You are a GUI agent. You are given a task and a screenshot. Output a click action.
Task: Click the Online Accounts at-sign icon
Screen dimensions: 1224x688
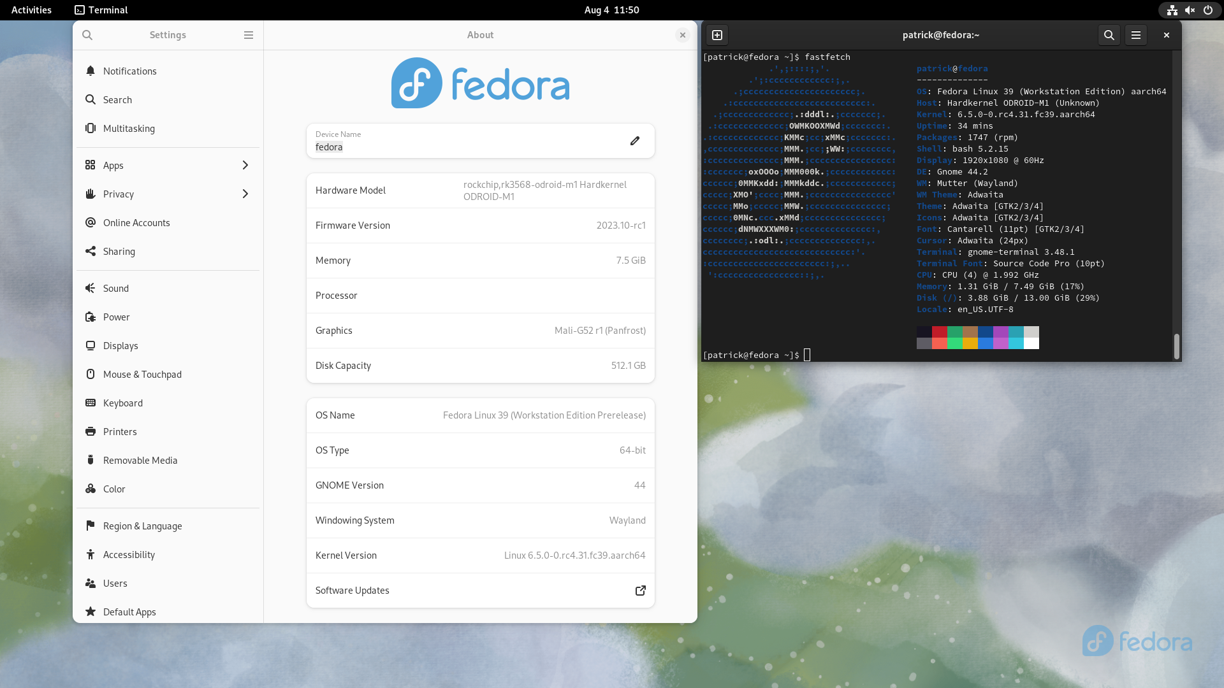(91, 222)
